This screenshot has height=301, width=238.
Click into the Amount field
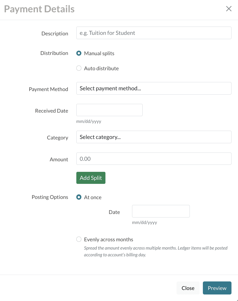pos(154,159)
